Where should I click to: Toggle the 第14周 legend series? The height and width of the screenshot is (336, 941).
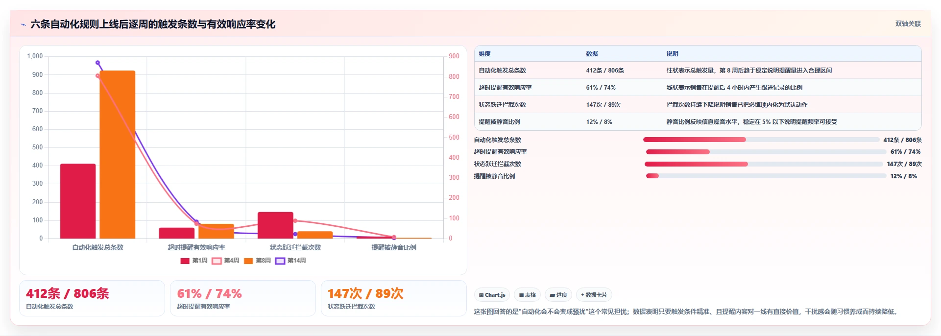point(290,261)
